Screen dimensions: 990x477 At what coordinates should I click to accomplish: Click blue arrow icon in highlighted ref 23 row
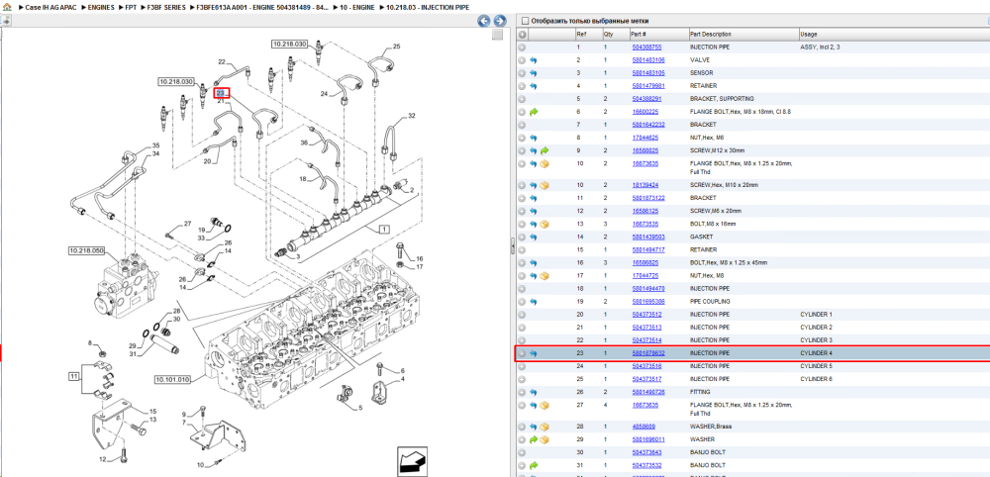[x=533, y=353]
